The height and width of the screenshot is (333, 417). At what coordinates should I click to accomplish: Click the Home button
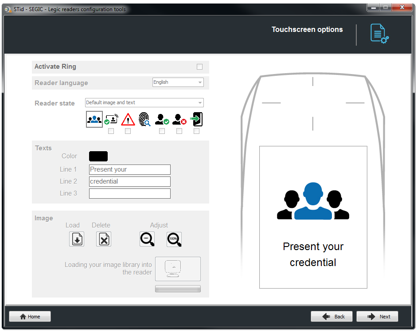pyautogui.click(x=30, y=317)
